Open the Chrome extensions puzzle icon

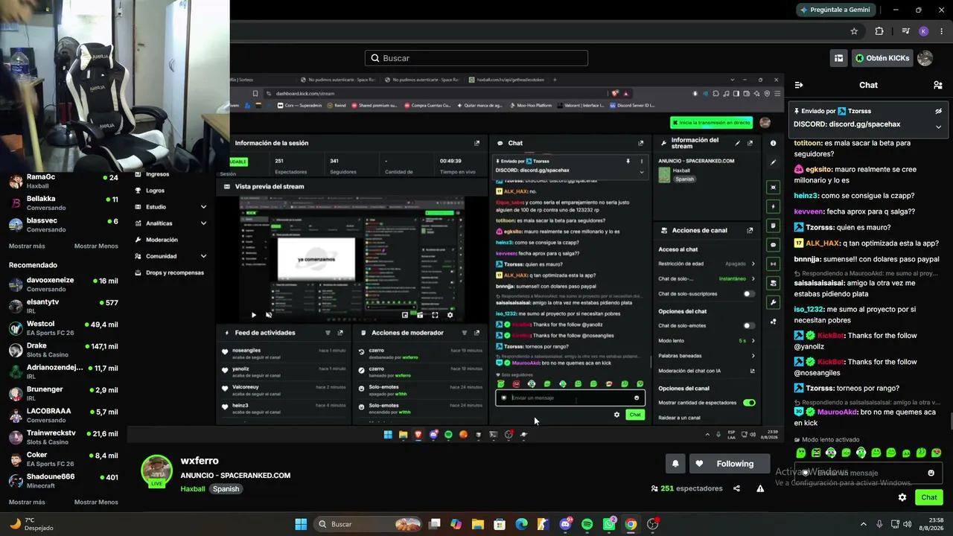click(x=879, y=31)
